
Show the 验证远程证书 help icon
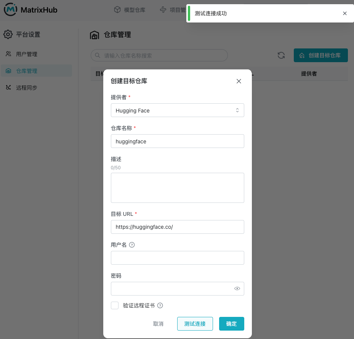point(160,305)
